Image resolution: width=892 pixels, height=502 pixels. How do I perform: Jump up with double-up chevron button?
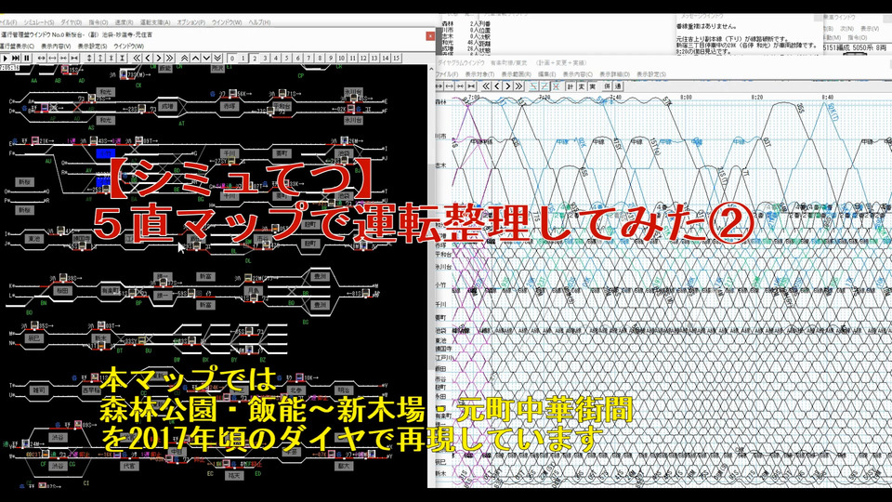coord(184,58)
